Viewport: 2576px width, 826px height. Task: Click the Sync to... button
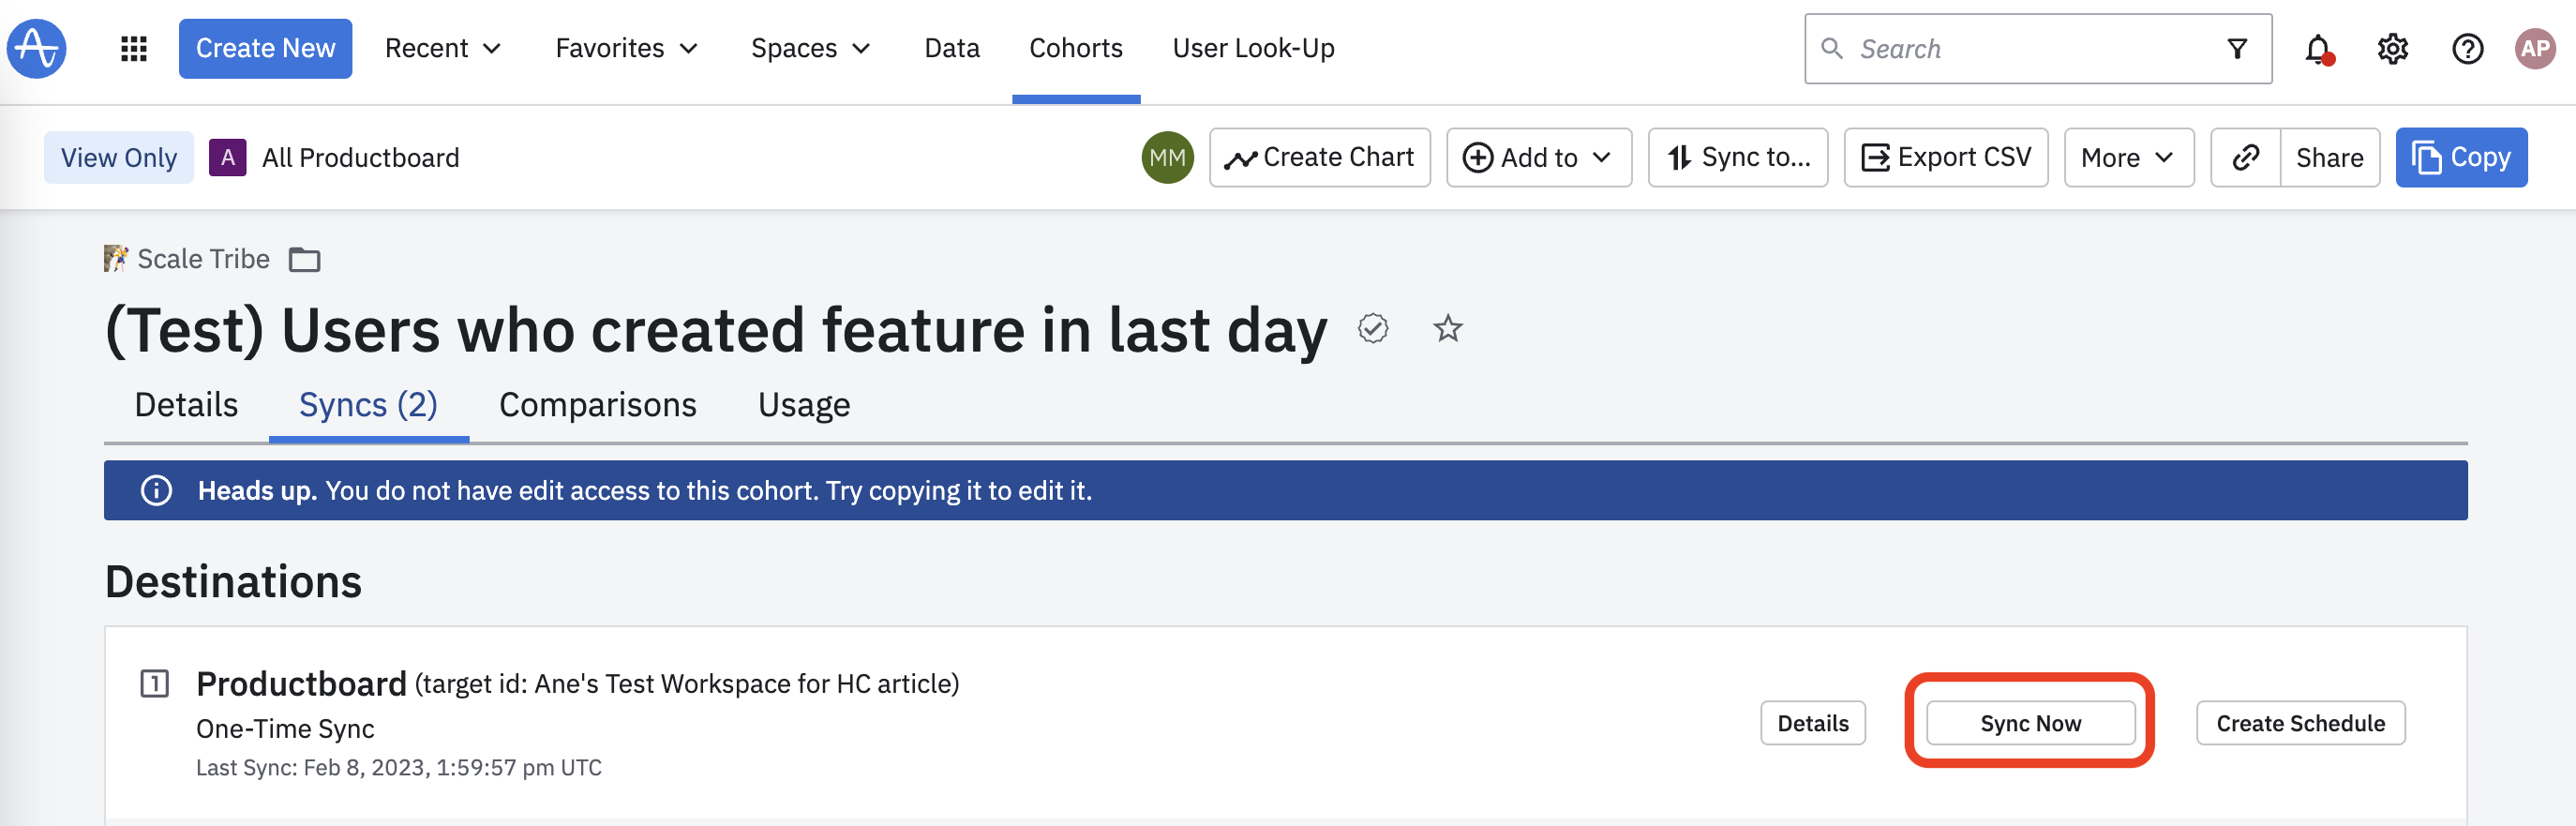1737,157
